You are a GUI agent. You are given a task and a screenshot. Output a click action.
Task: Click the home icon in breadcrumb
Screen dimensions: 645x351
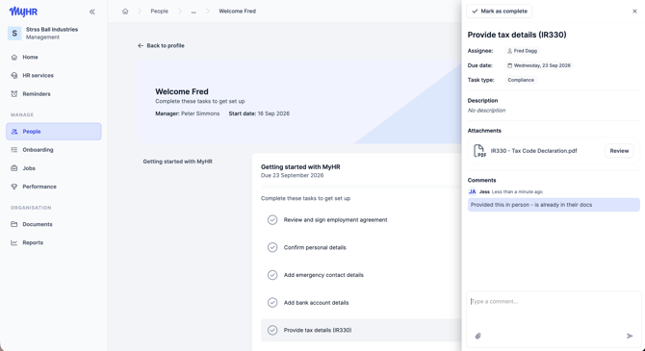(125, 12)
